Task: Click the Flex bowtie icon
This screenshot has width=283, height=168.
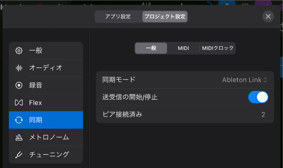Action: tap(19, 103)
